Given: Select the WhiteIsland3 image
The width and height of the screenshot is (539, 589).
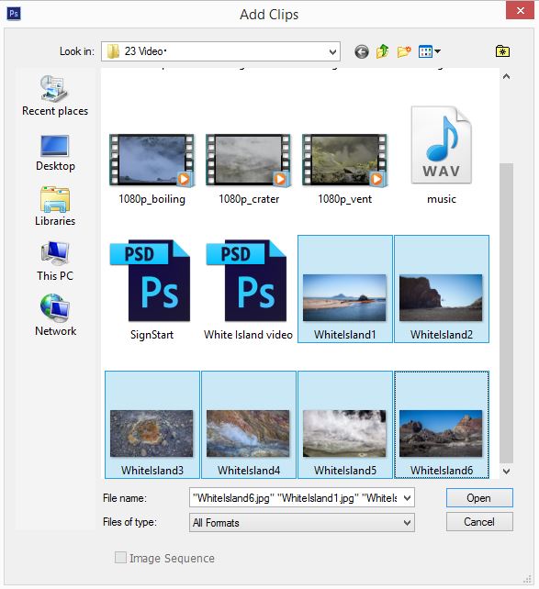Looking at the screenshot, I should (152, 425).
